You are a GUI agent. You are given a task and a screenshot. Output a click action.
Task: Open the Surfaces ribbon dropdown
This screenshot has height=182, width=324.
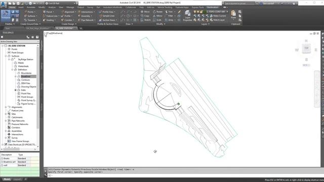click(x=31, y=16)
